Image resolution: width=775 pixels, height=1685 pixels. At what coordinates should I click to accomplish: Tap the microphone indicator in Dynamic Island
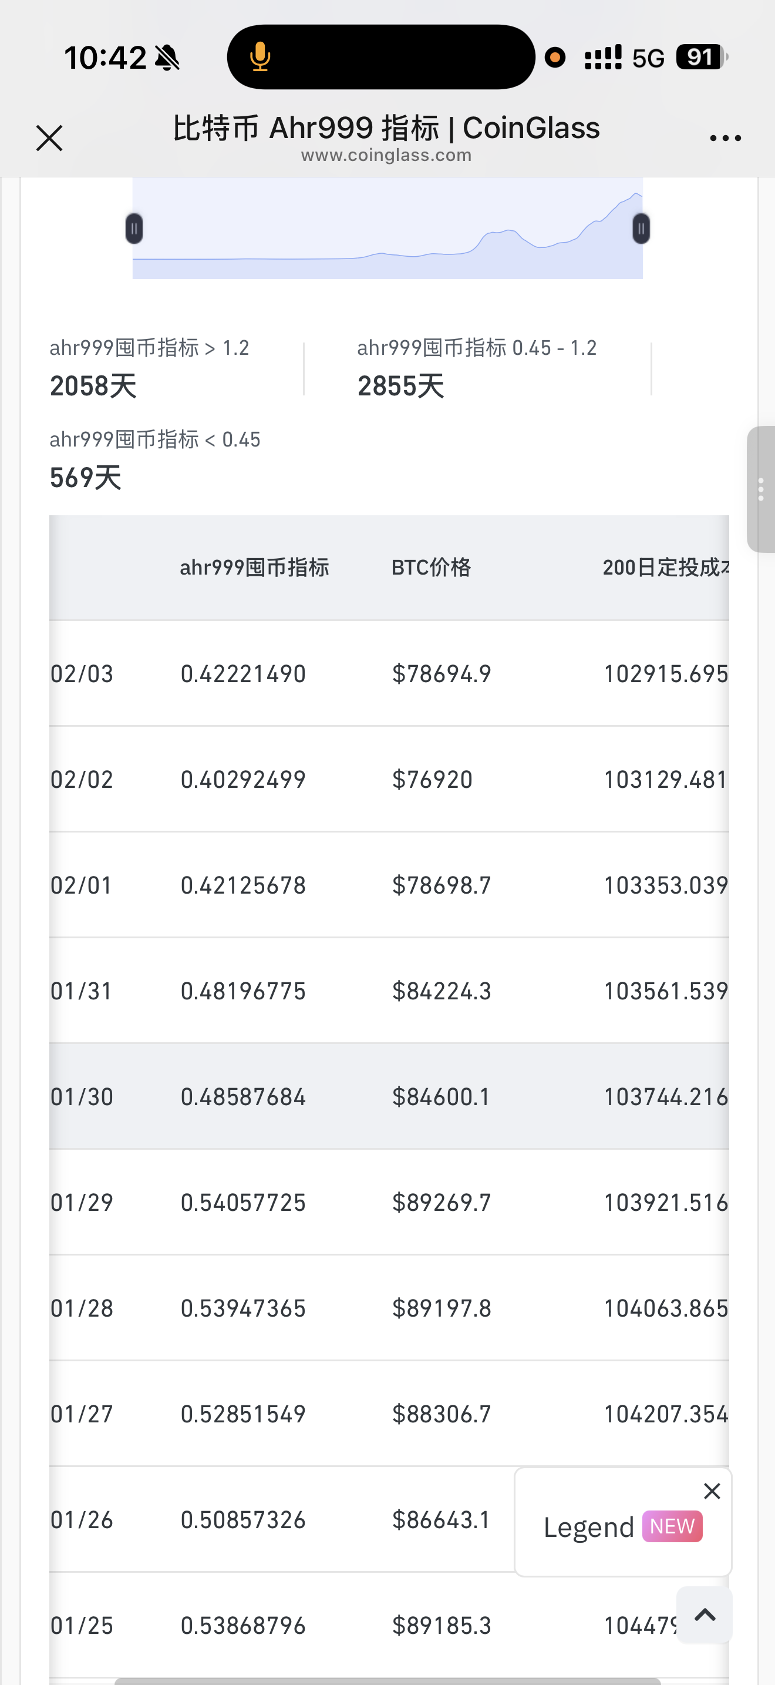260,57
